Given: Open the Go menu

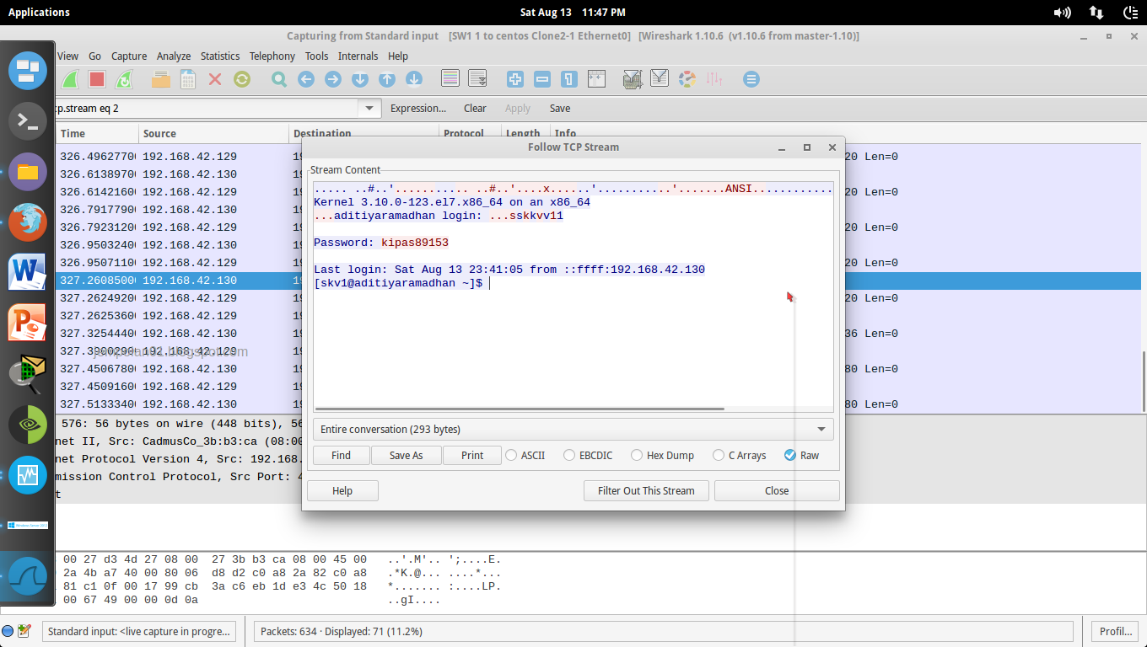Looking at the screenshot, I should coord(94,56).
